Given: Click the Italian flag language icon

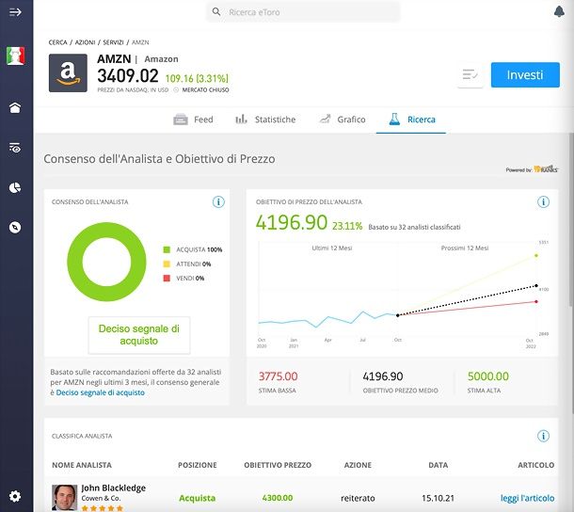Looking at the screenshot, I should (x=15, y=56).
